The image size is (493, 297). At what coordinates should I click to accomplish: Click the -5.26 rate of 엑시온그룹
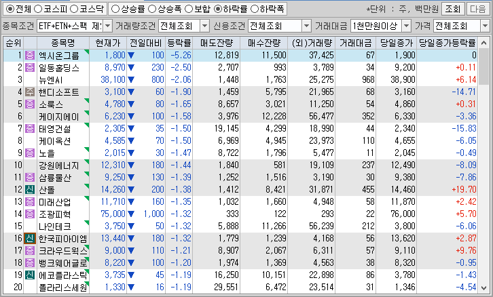[x=181, y=55]
